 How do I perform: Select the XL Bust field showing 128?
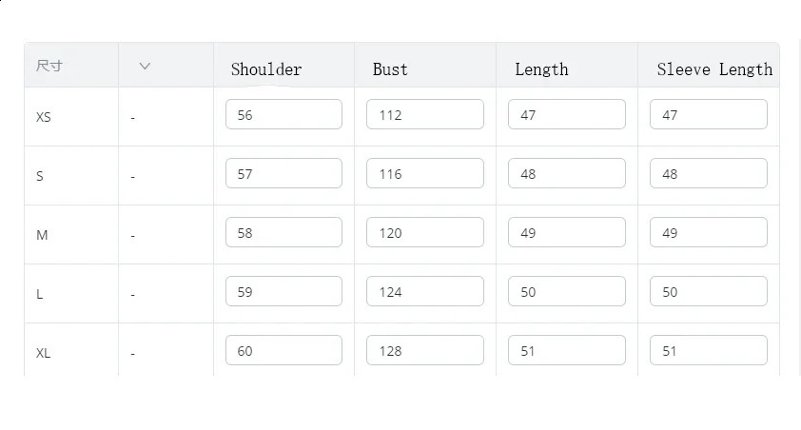(424, 350)
